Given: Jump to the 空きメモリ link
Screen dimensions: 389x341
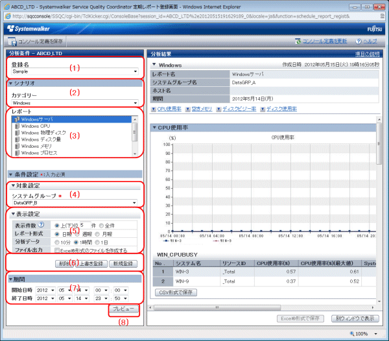Looking at the screenshot, I should (x=202, y=109).
